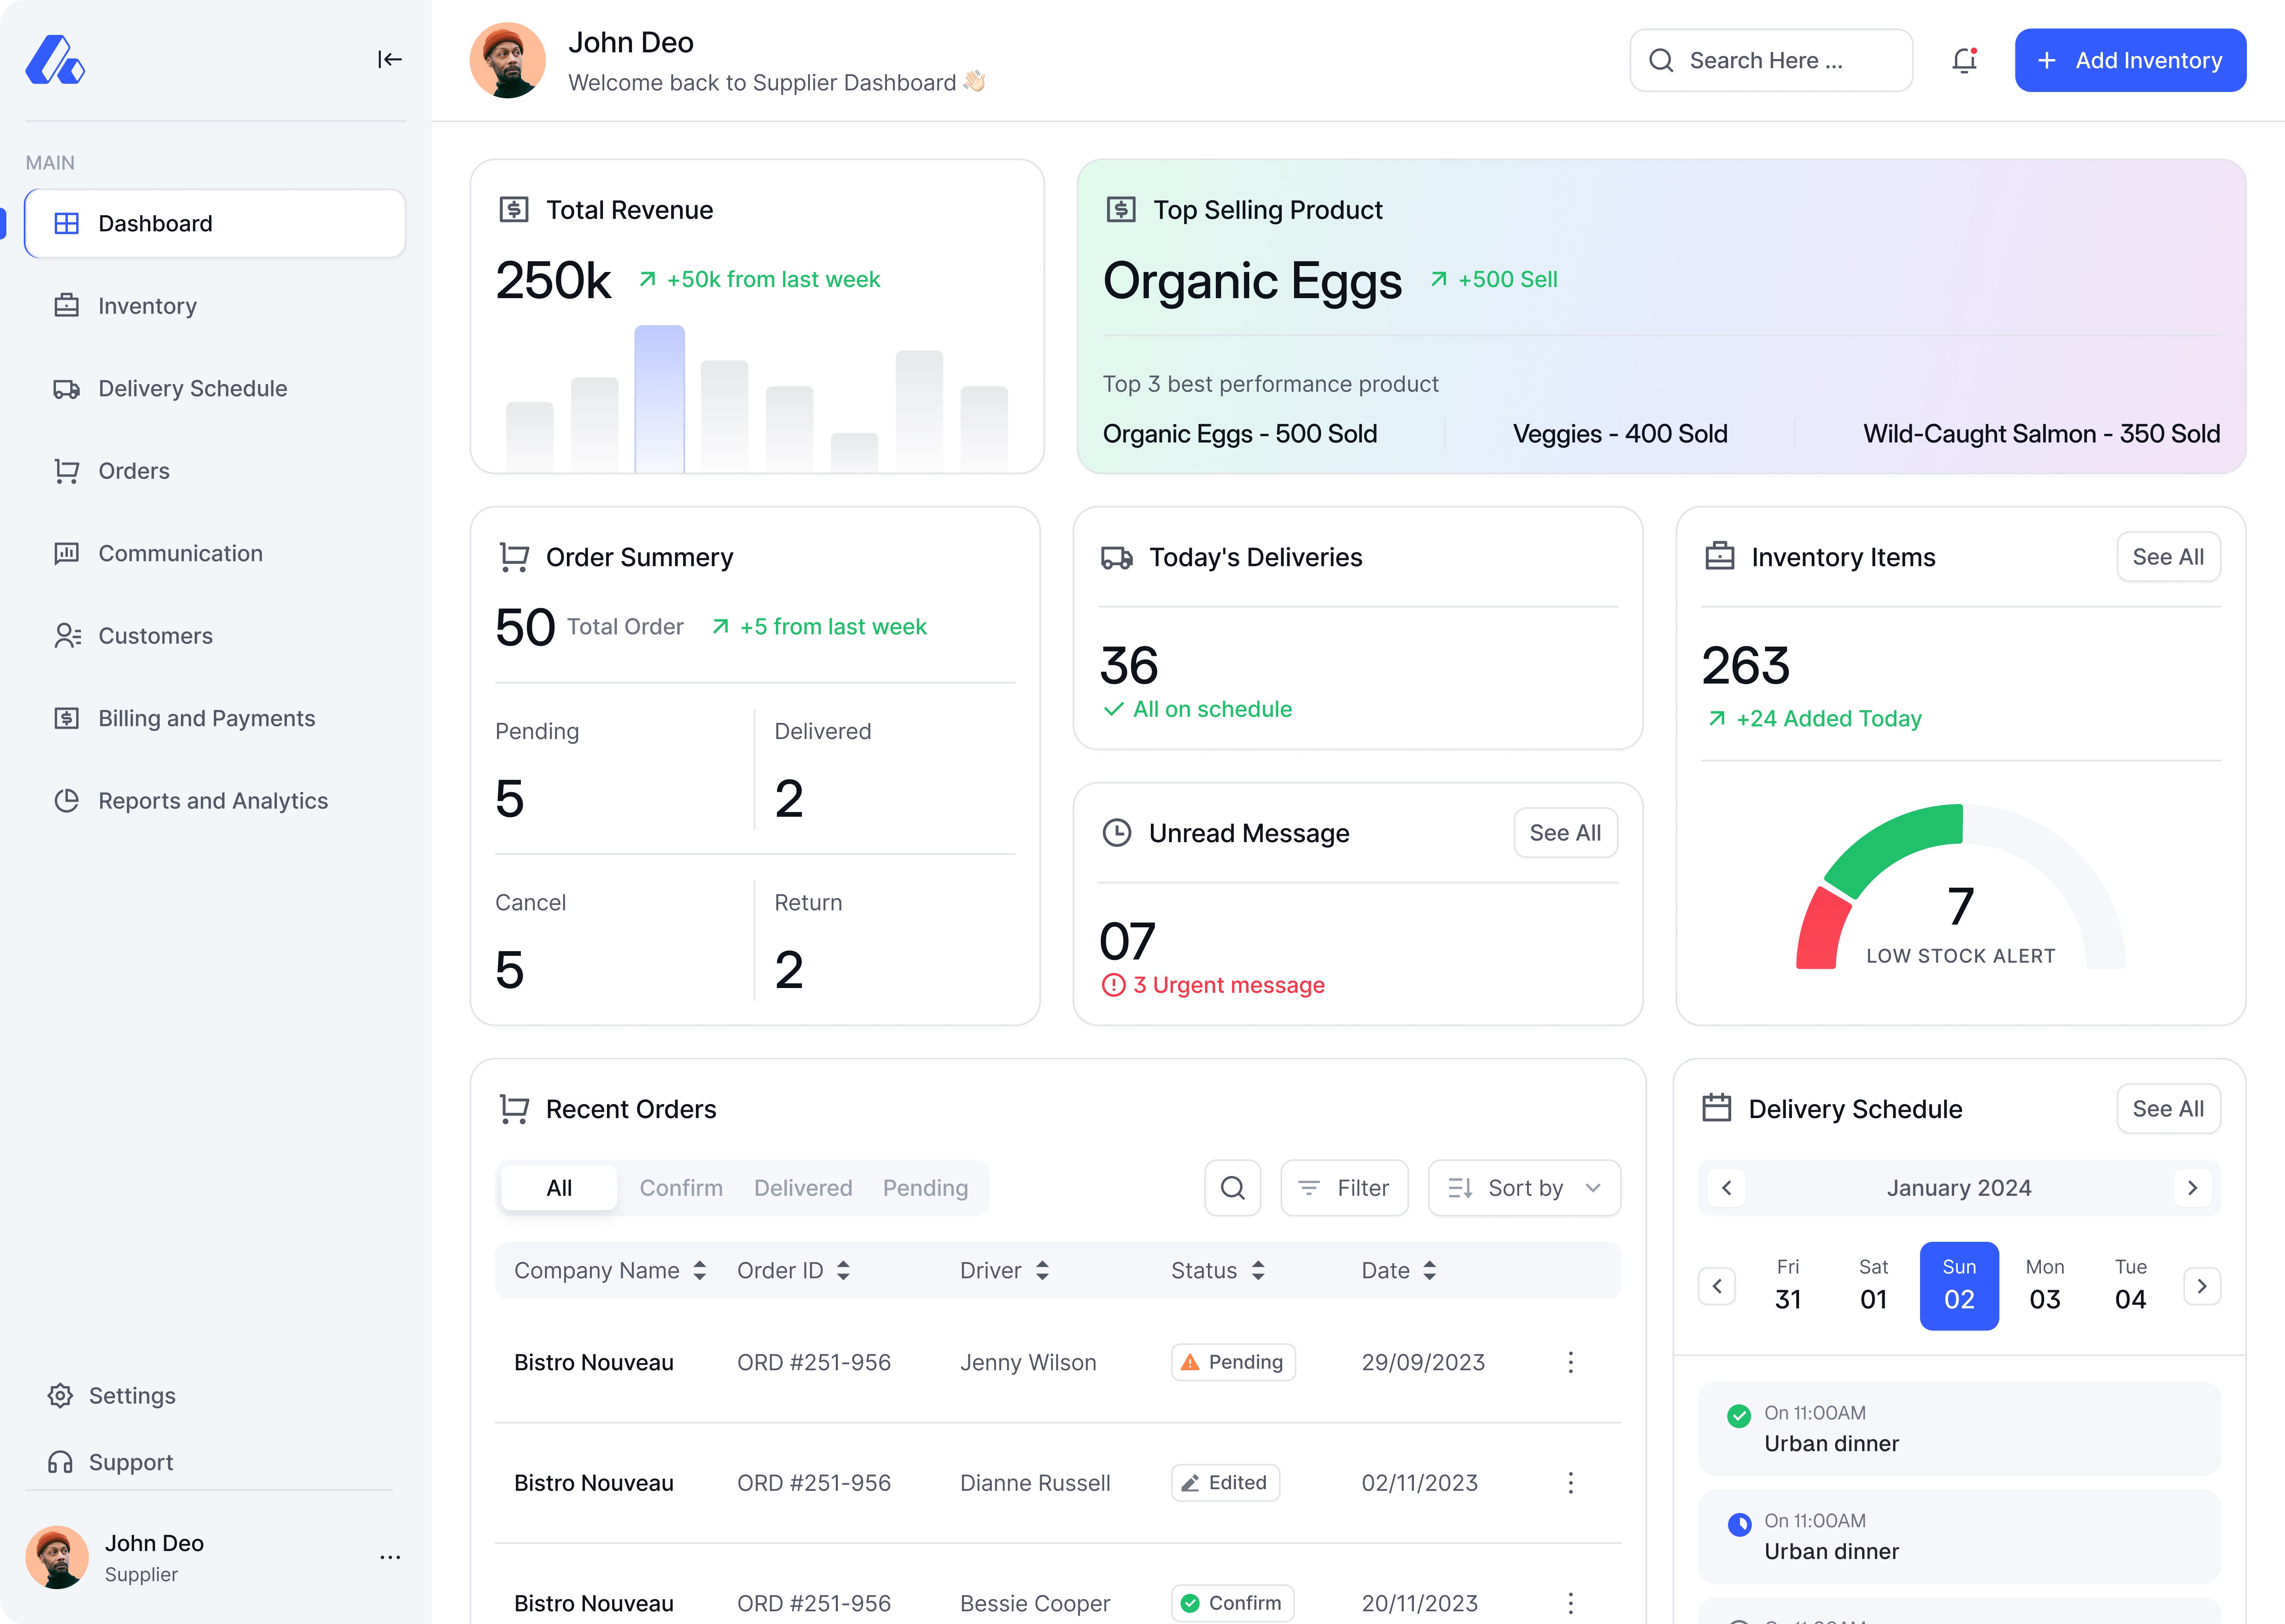Open Support via the headphones icon

(60, 1462)
